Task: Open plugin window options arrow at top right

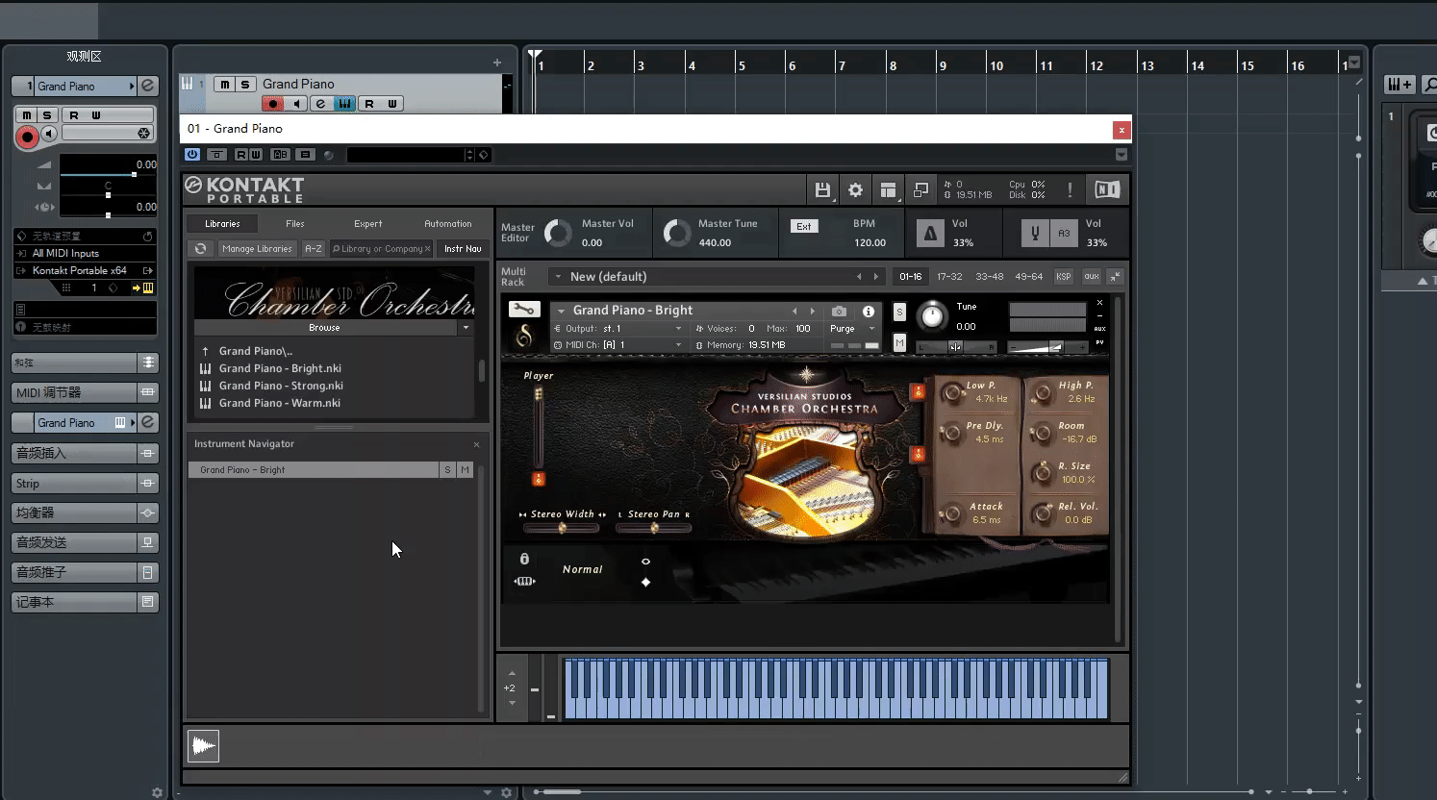Action: pyautogui.click(x=1122, y=155)
